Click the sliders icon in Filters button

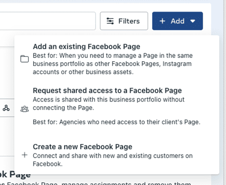[110, 21]
